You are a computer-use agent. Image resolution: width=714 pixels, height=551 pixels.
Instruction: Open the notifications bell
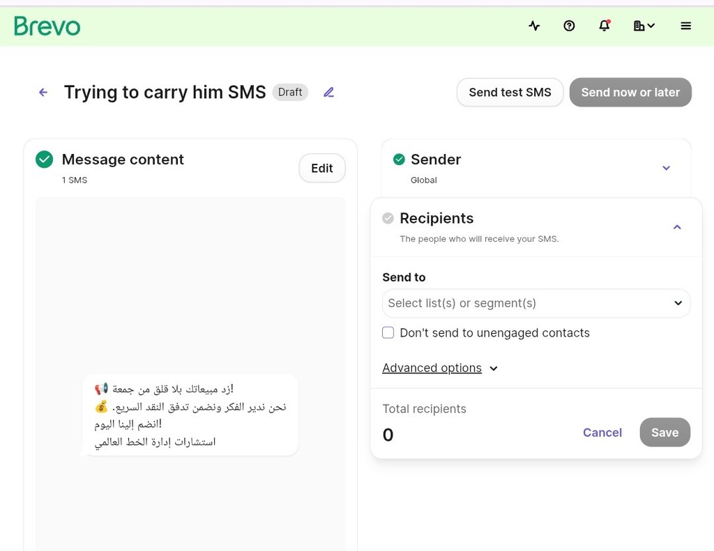point(605,26)
